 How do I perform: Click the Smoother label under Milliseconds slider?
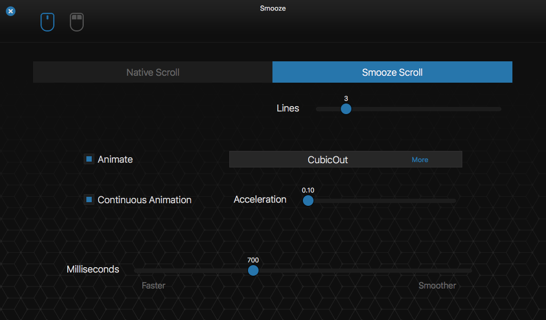point(437,285)
